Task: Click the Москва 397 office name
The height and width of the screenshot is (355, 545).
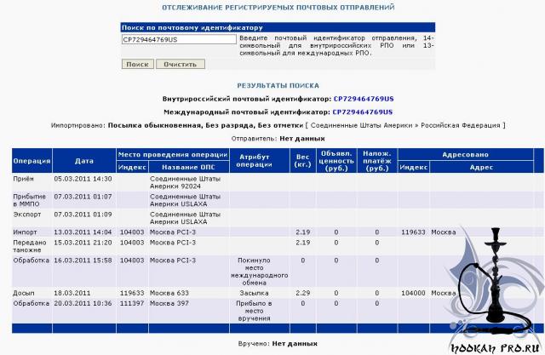Action: 169,303
